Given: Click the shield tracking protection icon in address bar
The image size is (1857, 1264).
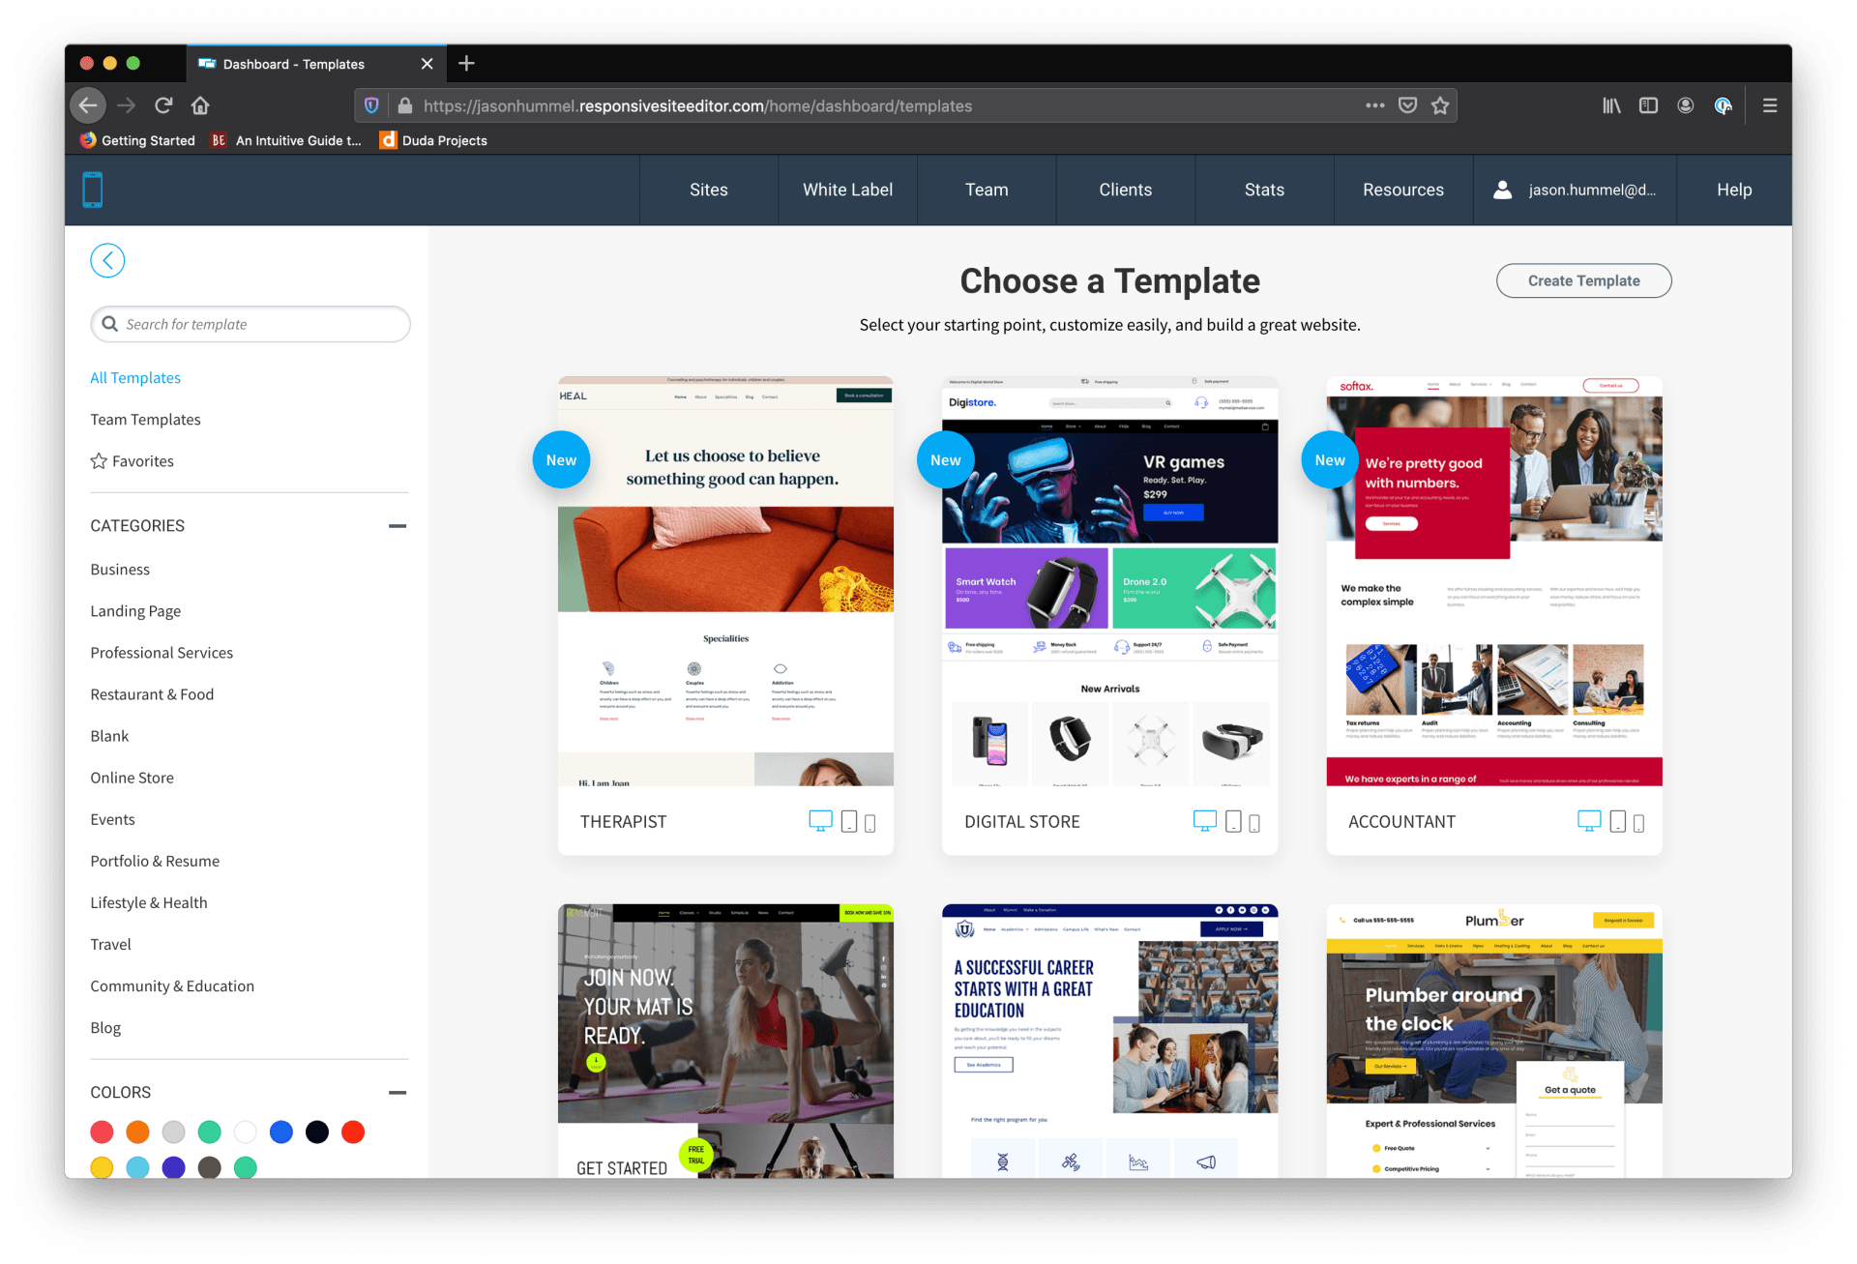Looking at the screenshot, I should [371, 105].
